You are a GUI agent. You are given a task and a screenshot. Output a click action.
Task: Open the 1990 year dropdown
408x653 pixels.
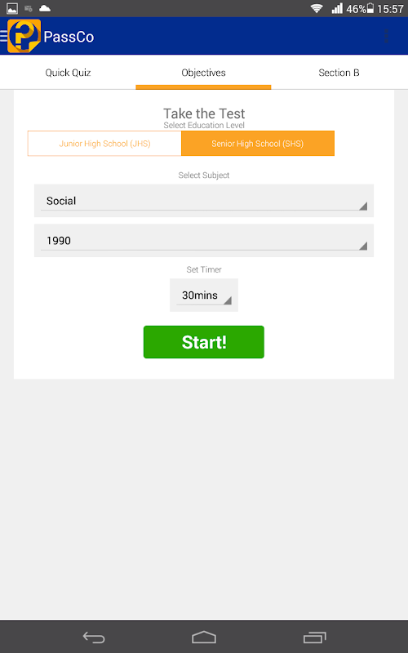point(204,241)
